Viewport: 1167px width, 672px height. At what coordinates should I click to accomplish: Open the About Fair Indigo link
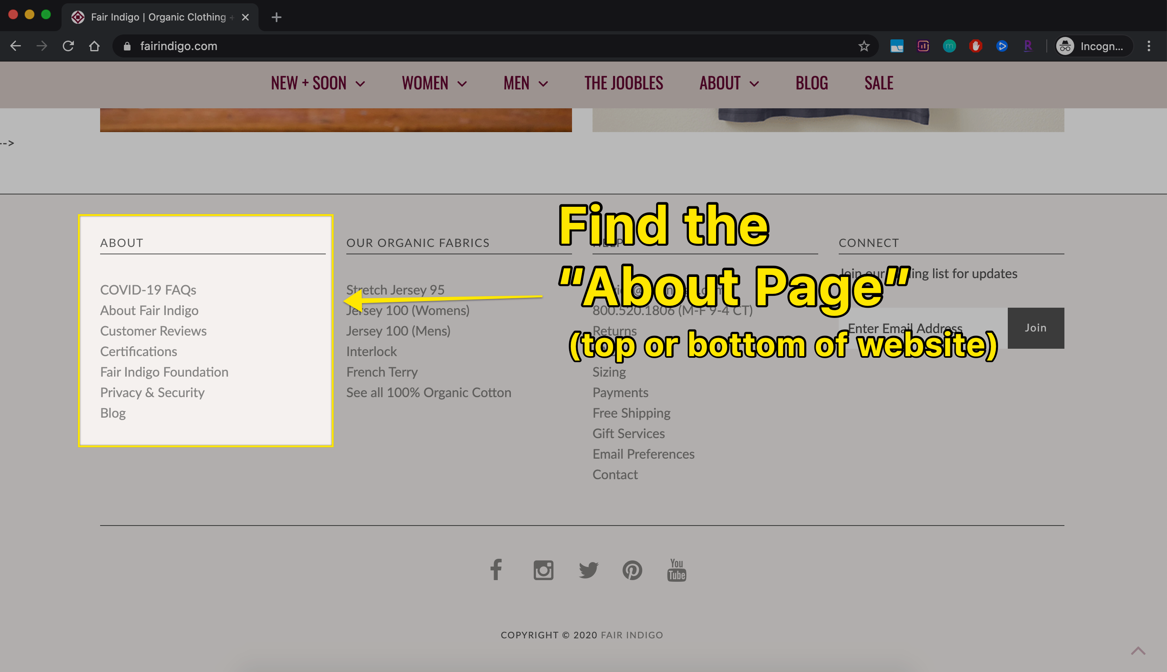pyautogui.click(x=149, y=310)
